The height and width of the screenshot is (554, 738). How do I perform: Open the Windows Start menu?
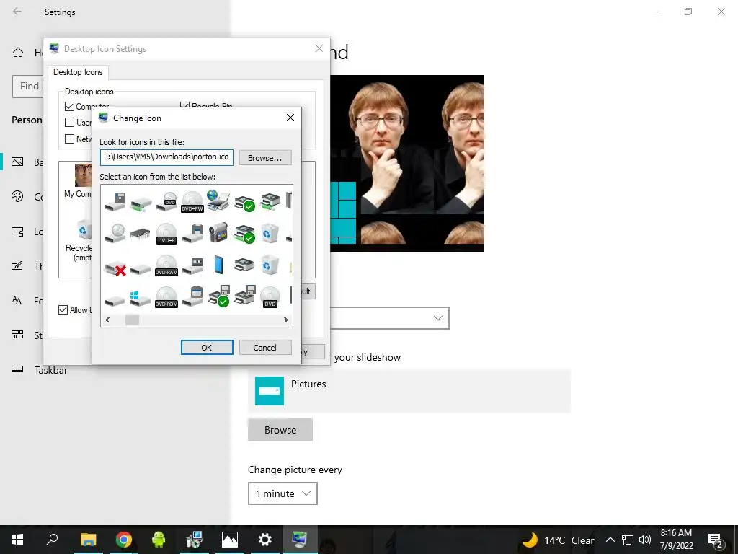tap(17, 540)
